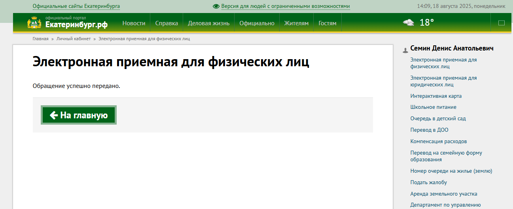Click the 18° temperature reading
Viewport: 513px width, 209px height.
click(427, 22)
